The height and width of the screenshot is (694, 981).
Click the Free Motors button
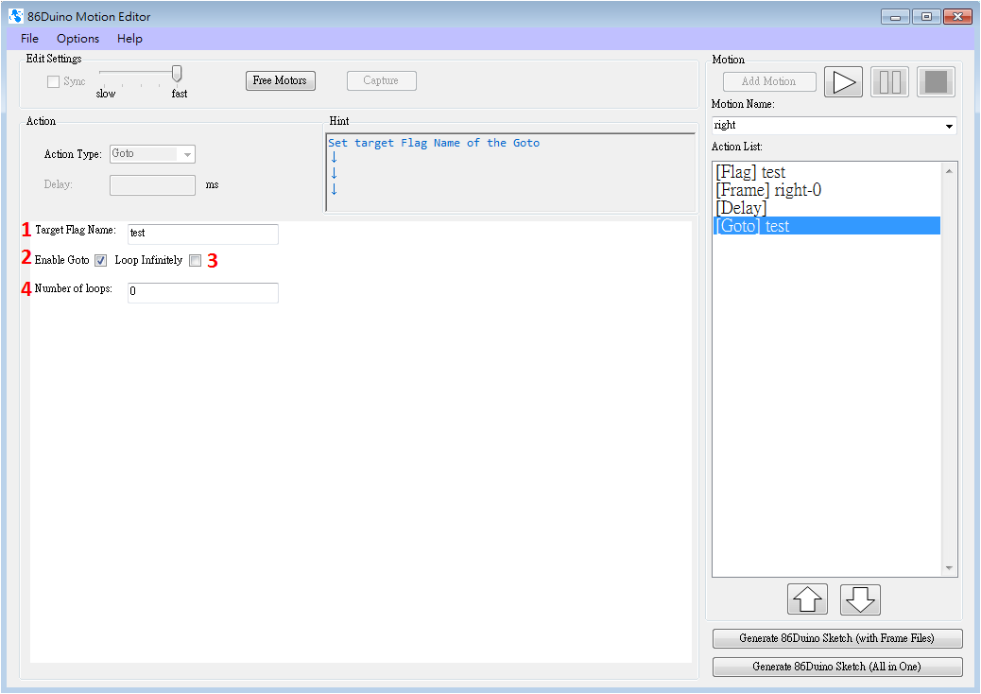[x=281, y=80]
